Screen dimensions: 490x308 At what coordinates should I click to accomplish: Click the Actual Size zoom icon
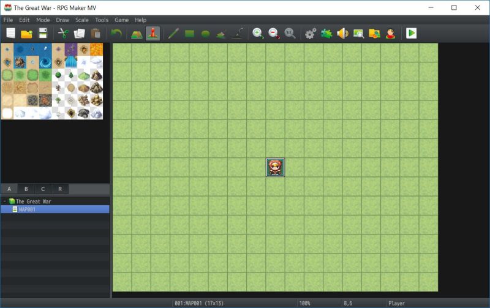point(290,33)
